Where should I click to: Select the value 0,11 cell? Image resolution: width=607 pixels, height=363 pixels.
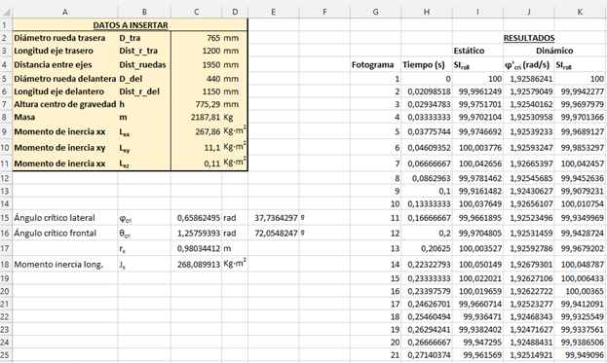196,163
